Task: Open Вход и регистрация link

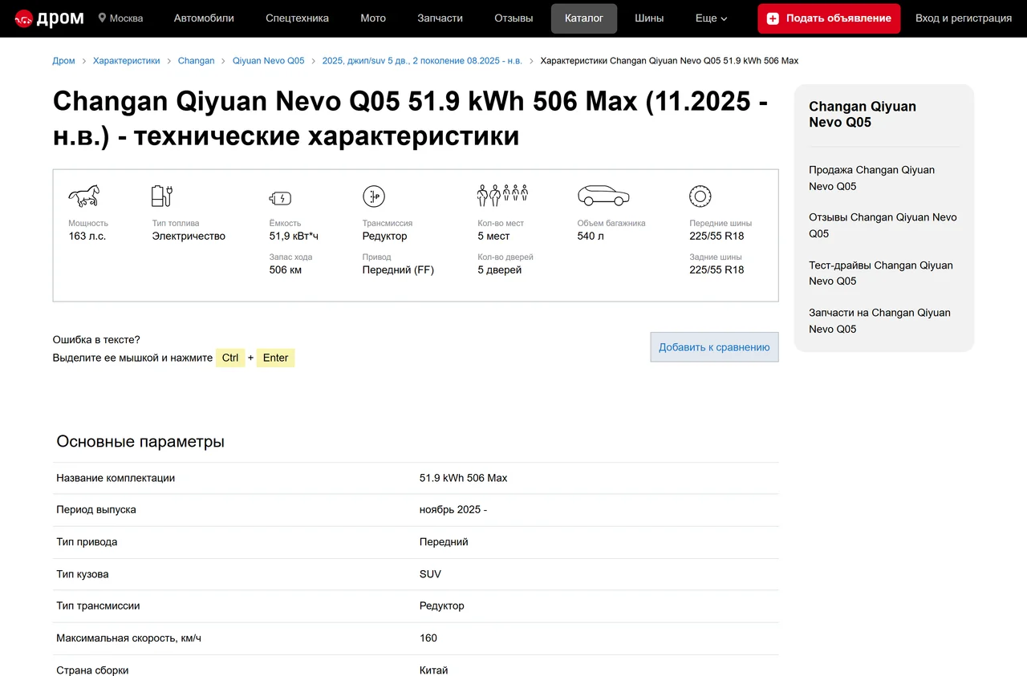Action: (x=964, y=18)
